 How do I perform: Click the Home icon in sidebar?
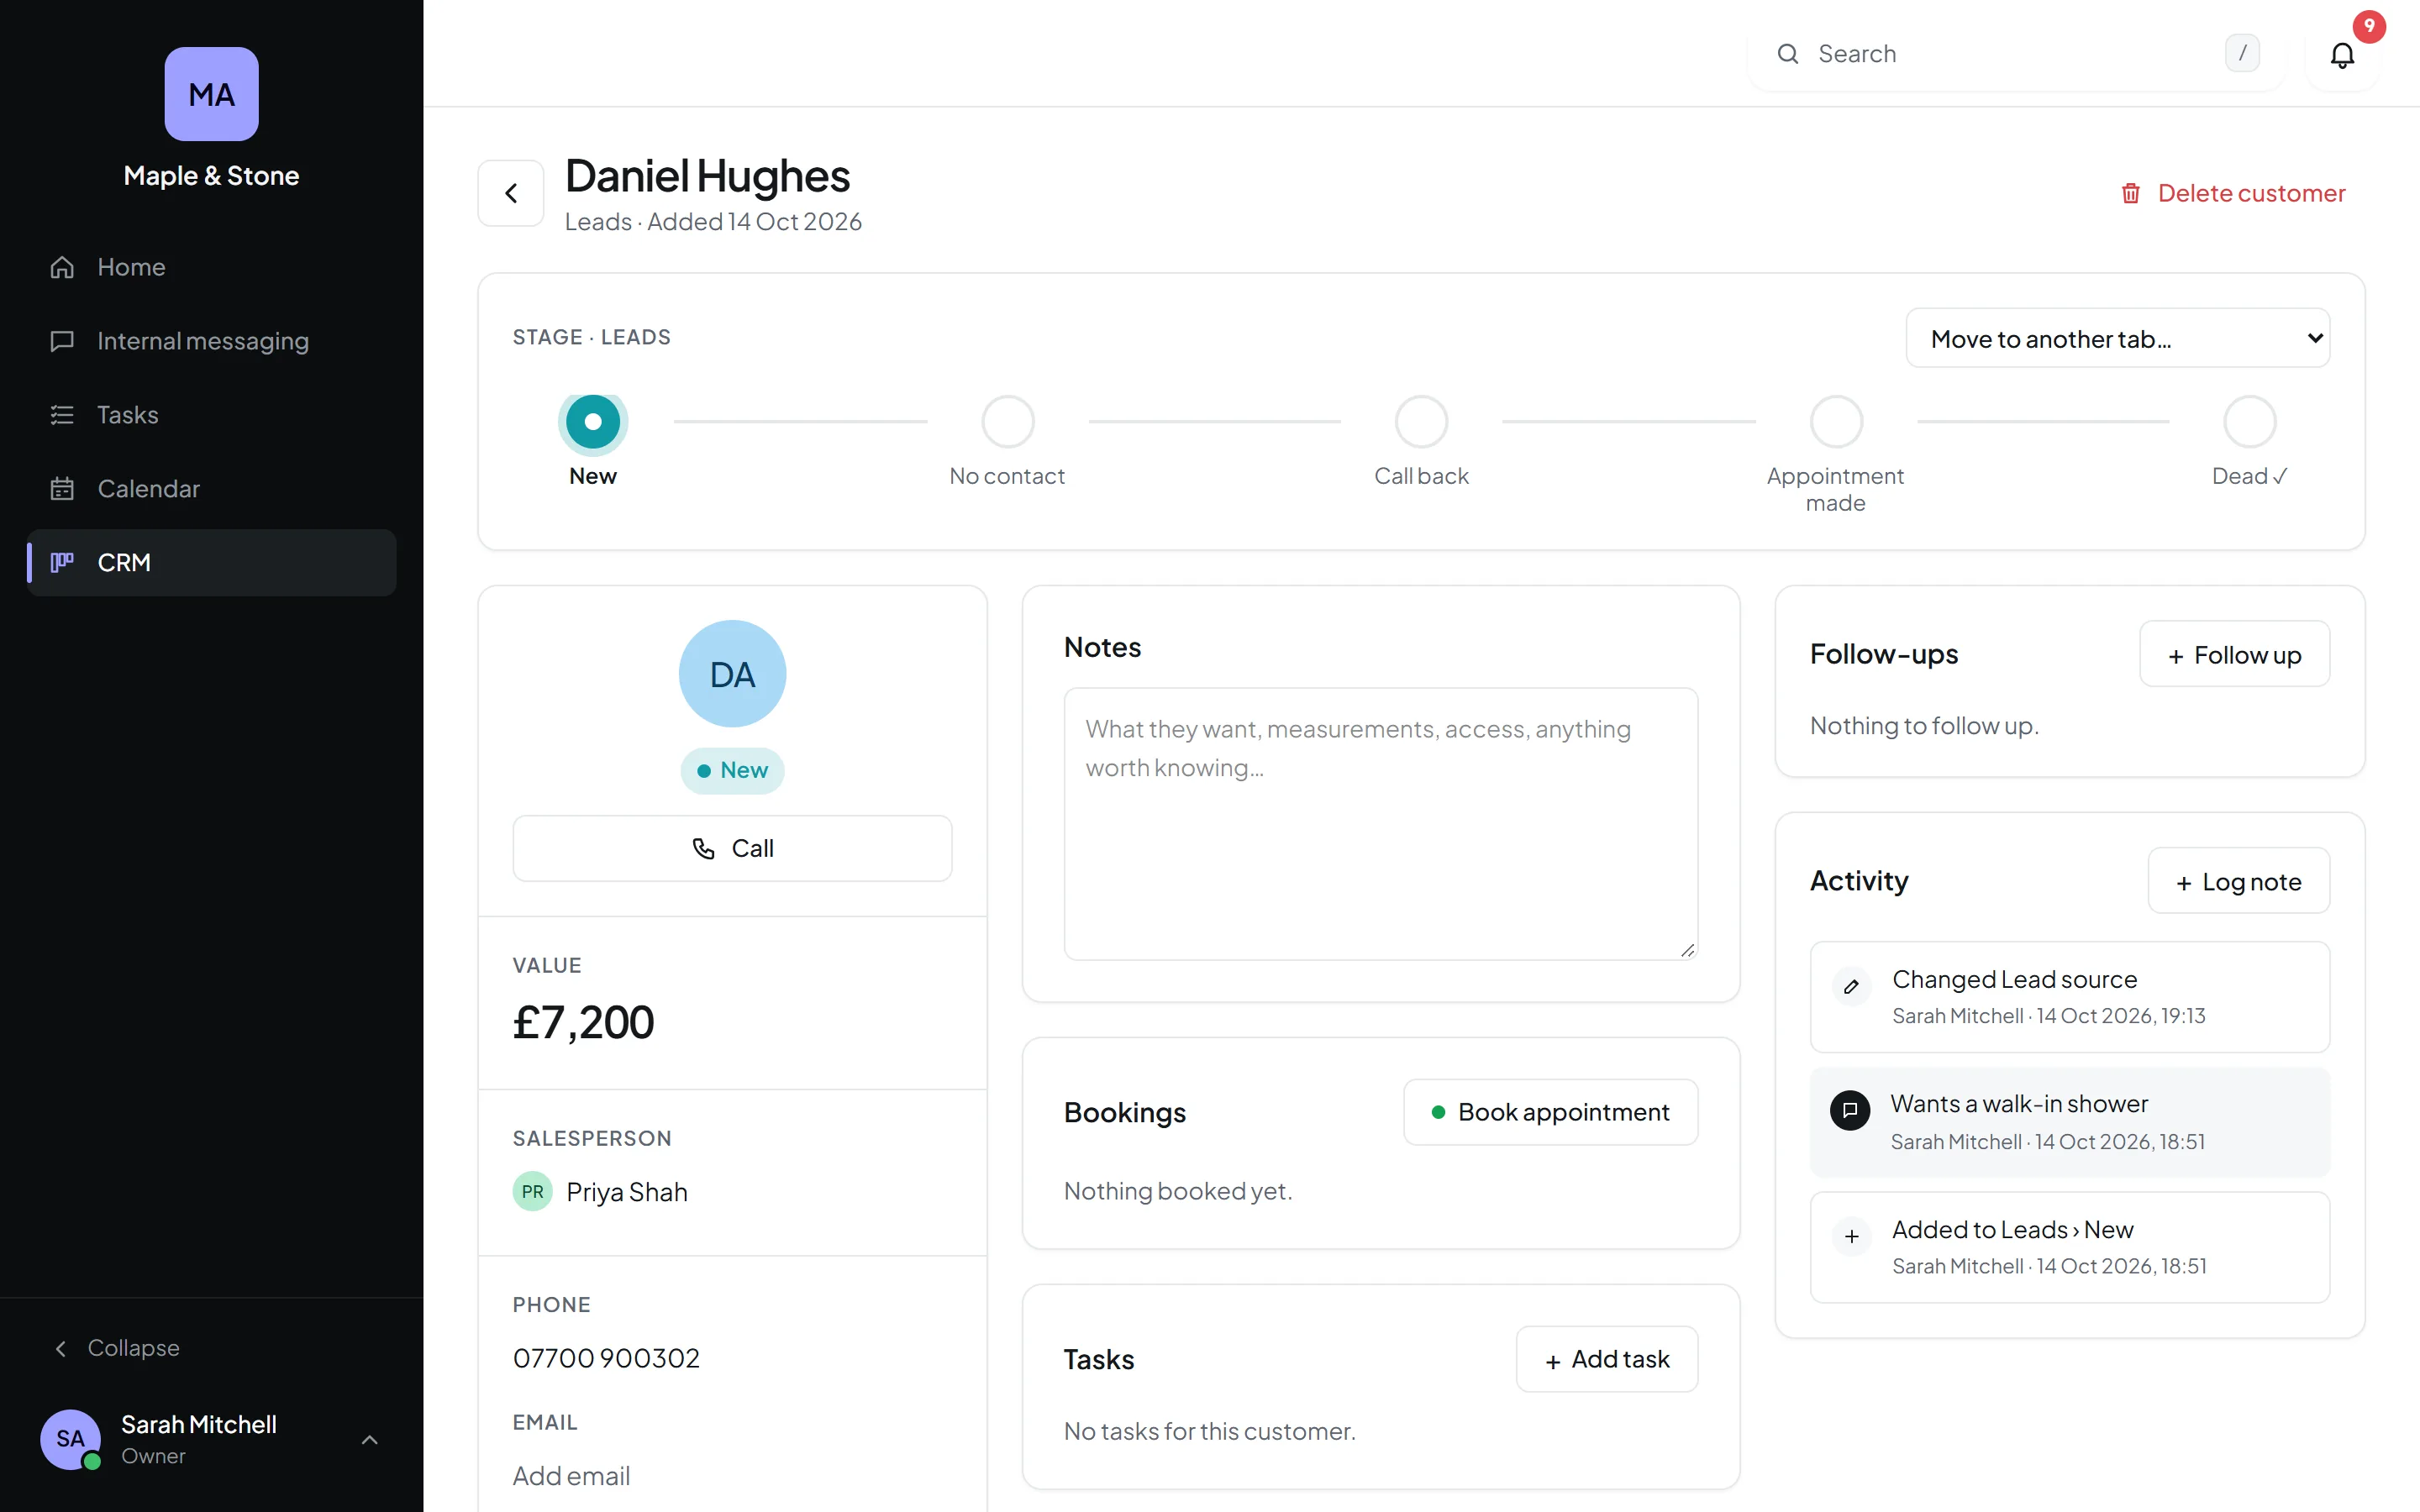pos(62,267)
